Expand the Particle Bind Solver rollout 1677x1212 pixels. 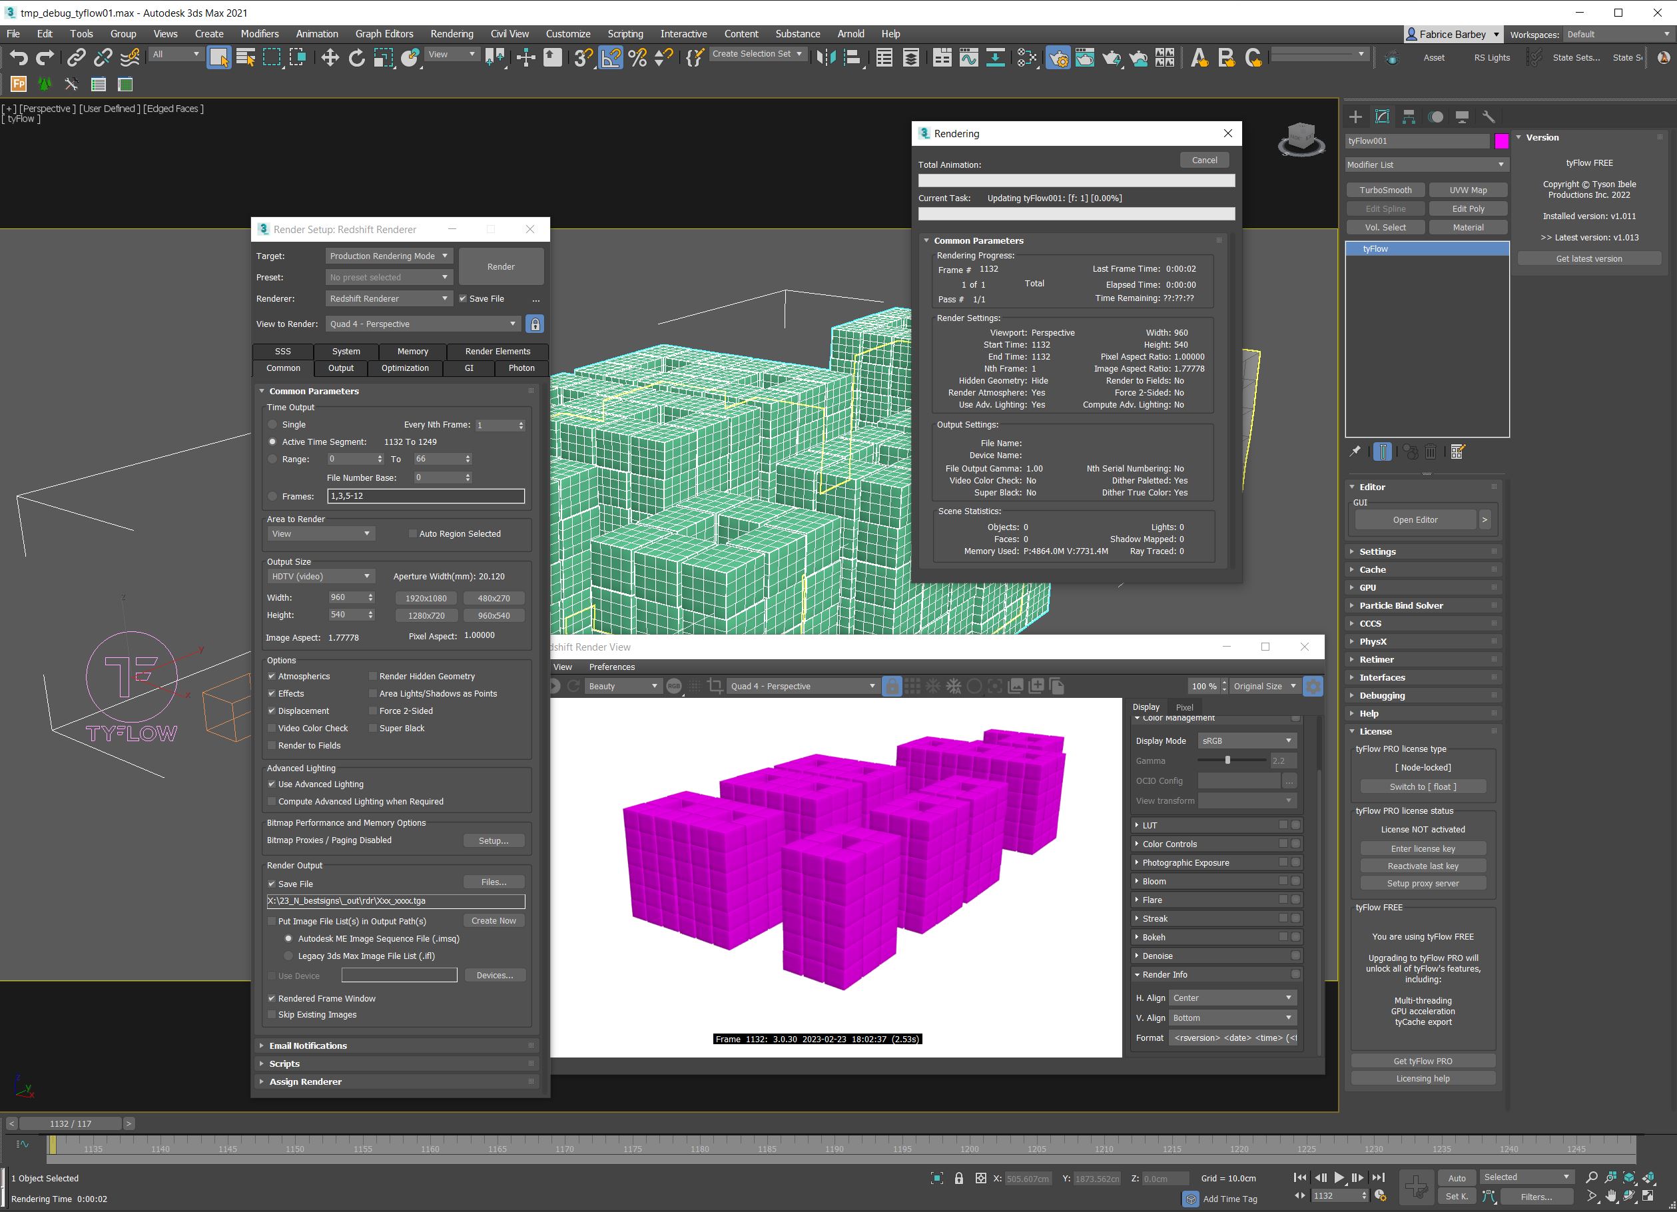pos(1424,605)
